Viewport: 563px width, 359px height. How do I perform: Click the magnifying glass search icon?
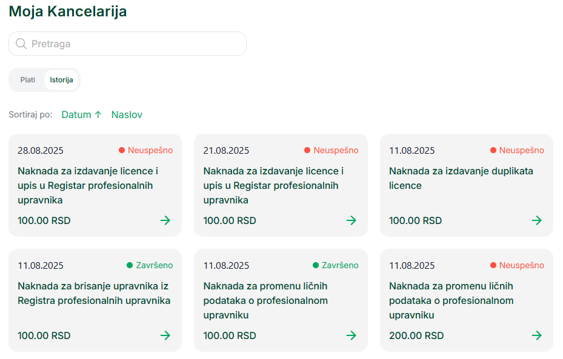(x=20, y=43)
